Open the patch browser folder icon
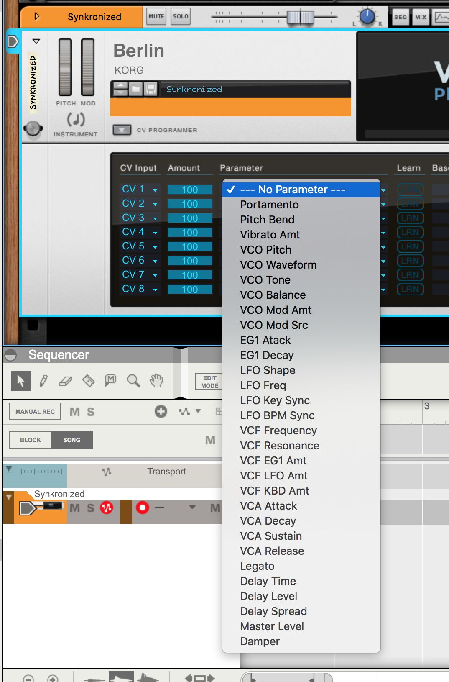The image size is (449, 682). [136, 89]
